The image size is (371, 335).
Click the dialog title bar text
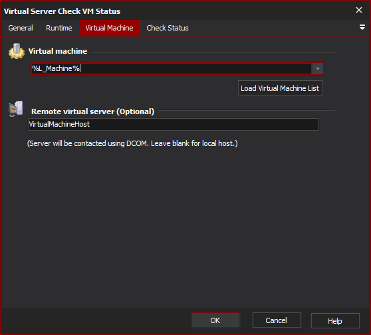tap(62, 11)
